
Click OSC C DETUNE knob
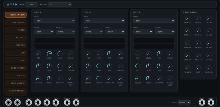pyautogui.click(x=138, y=79)
